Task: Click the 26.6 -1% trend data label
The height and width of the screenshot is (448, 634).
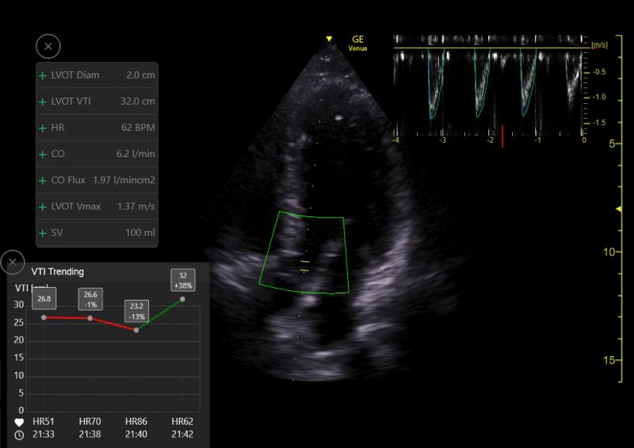Action: point(90,300)
